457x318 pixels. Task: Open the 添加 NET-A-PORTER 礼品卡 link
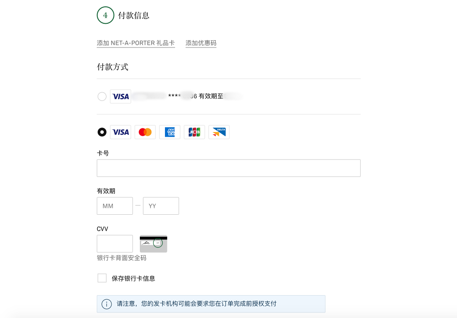click(x=136, y=43)
